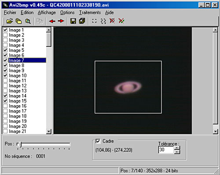Open the Options menu
Viewport: 220px width, 175px height.
67,13
